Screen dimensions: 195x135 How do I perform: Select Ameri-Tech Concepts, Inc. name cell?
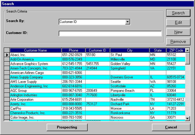(36, 68)
